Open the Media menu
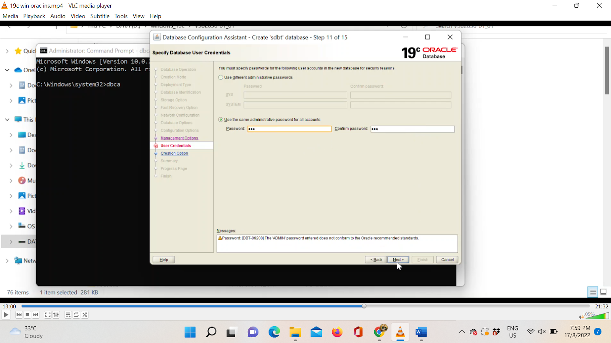The height and width of the screenshot is (343, 611). click(x=10, y=16)
